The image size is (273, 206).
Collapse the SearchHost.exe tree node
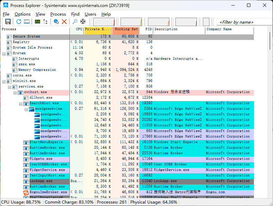(x=20, y=104)
